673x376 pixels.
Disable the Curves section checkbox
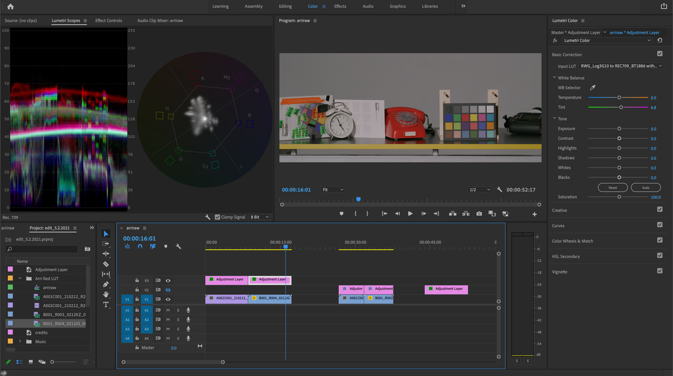660,225
